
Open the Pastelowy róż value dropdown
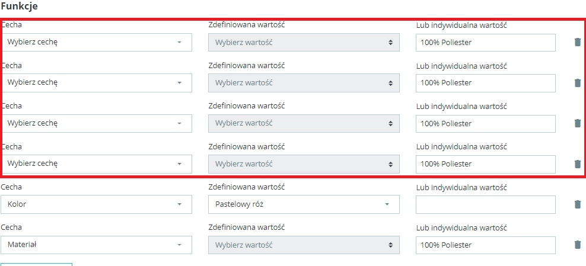(x=304, y=204)
